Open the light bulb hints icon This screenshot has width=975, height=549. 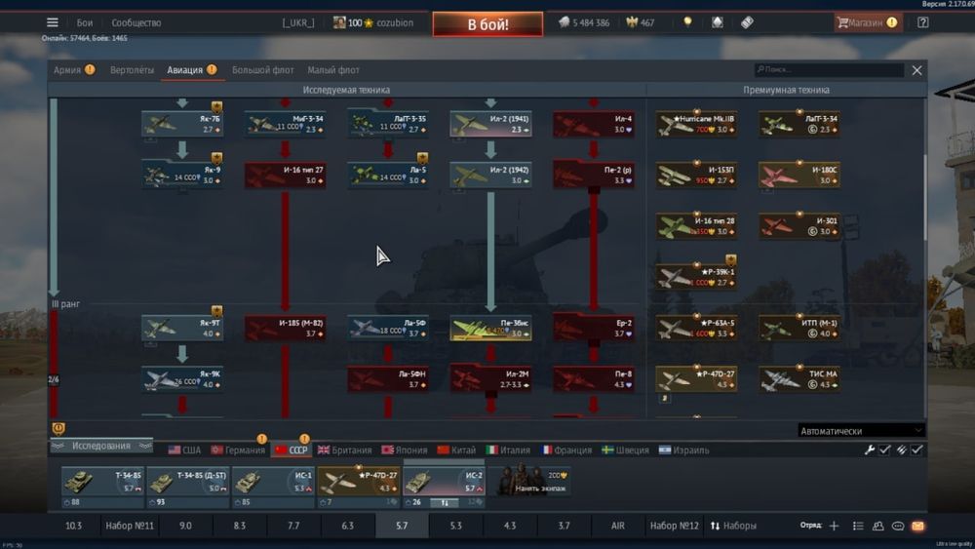[x=687, y=22]
